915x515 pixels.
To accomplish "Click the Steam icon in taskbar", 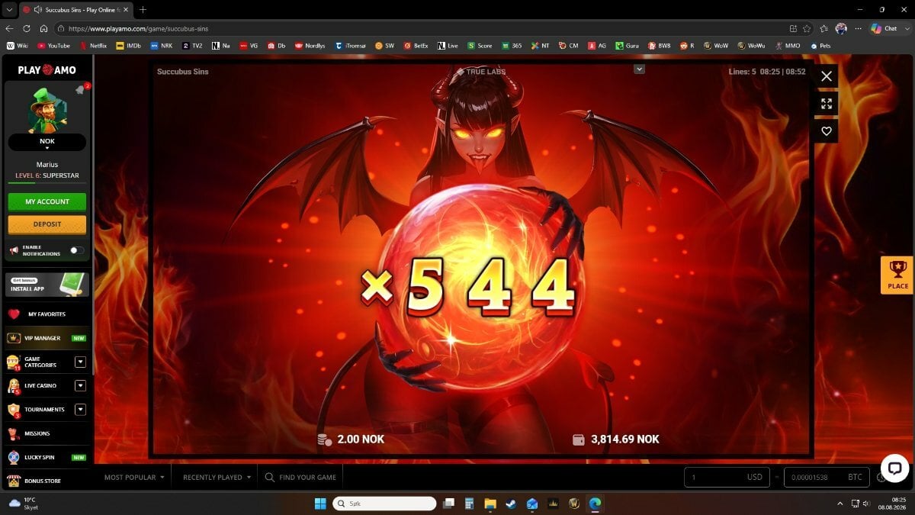I will (x=511, y=504).
